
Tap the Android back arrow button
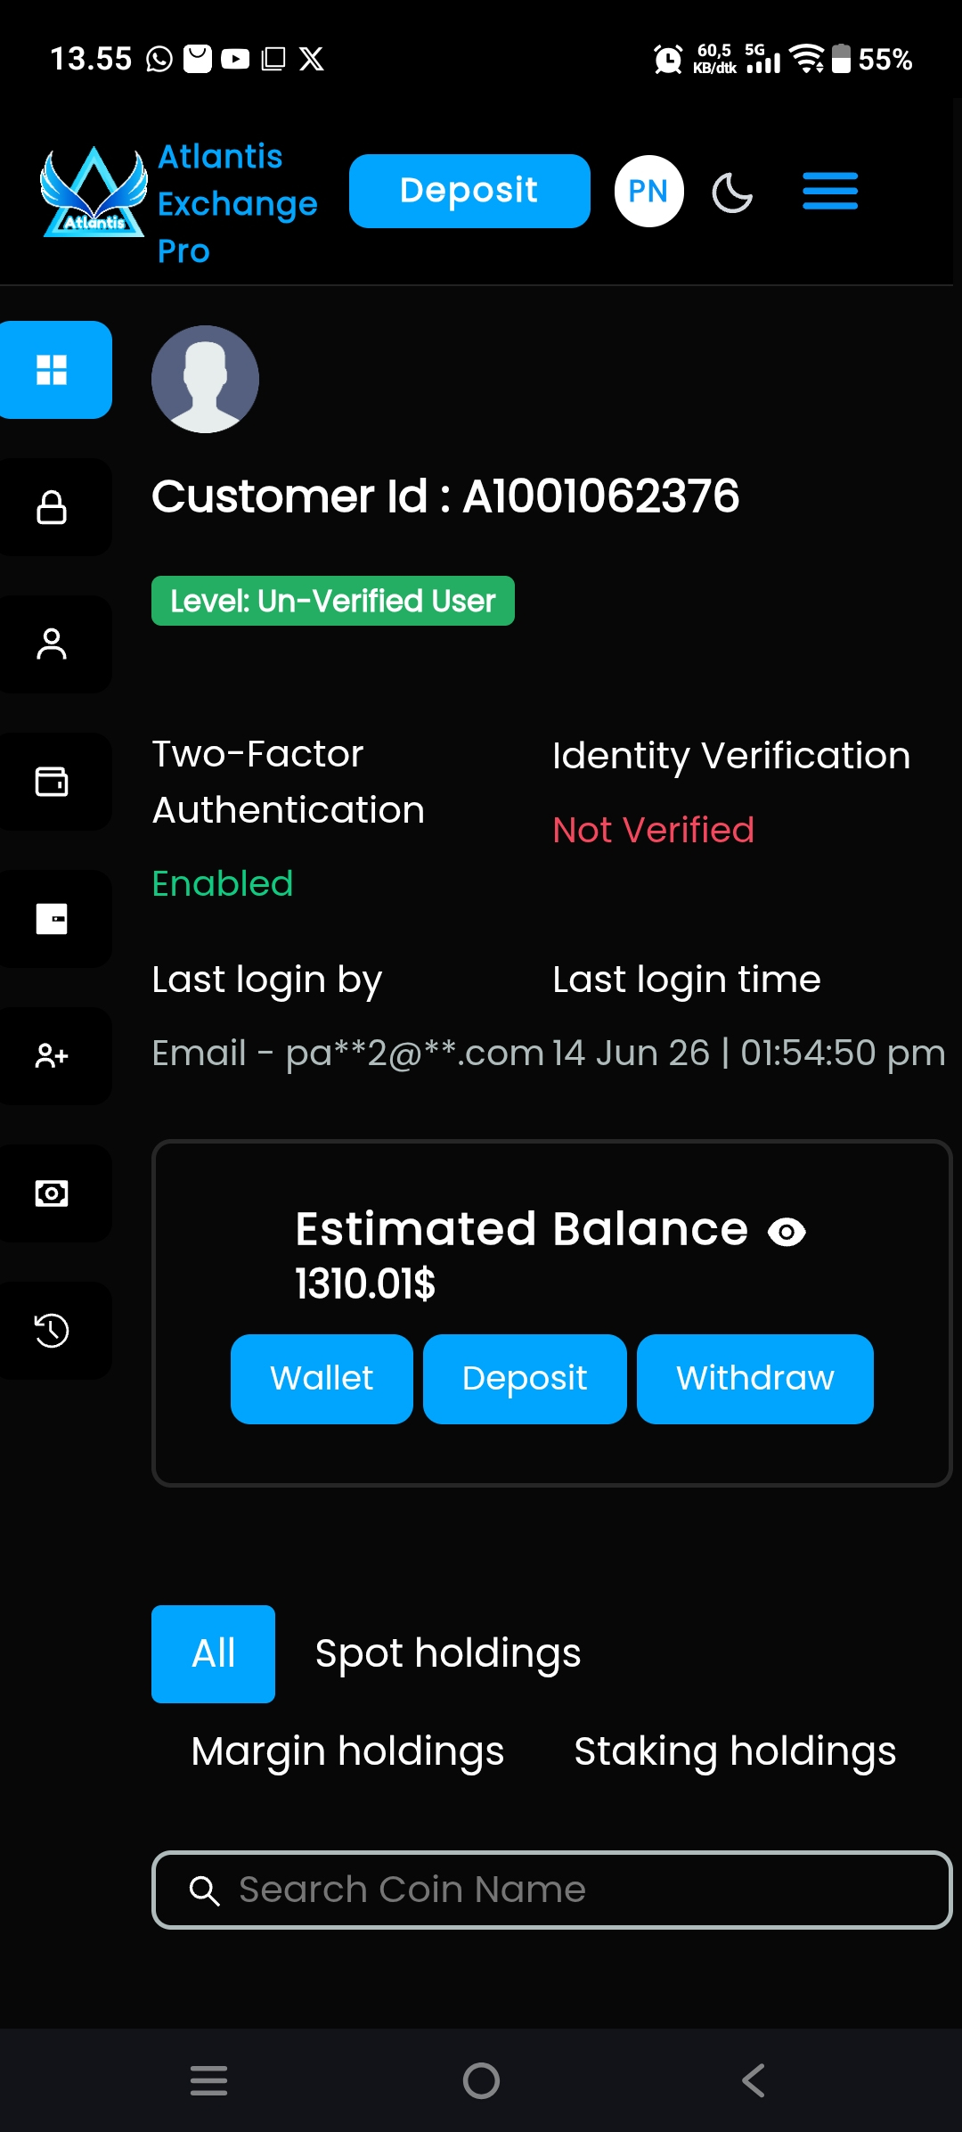(x=754, y=2081)
